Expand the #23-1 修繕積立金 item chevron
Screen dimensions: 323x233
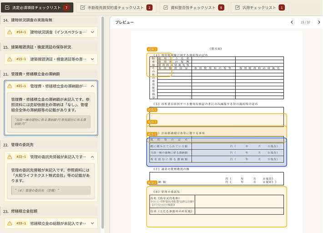[x=92, y=223]
